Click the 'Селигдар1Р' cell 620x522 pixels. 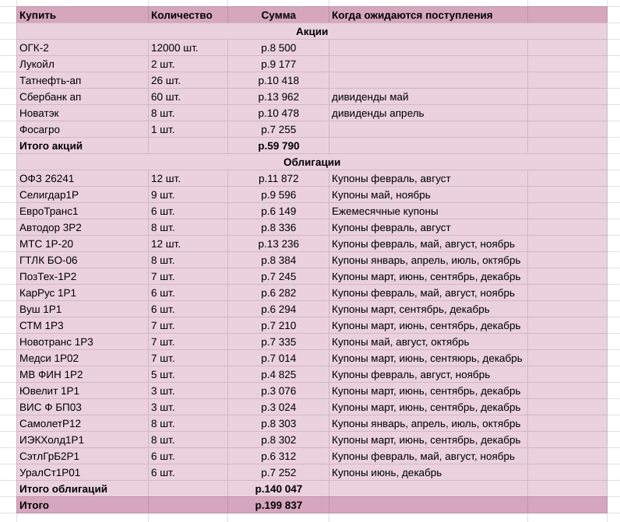[82, 195]
